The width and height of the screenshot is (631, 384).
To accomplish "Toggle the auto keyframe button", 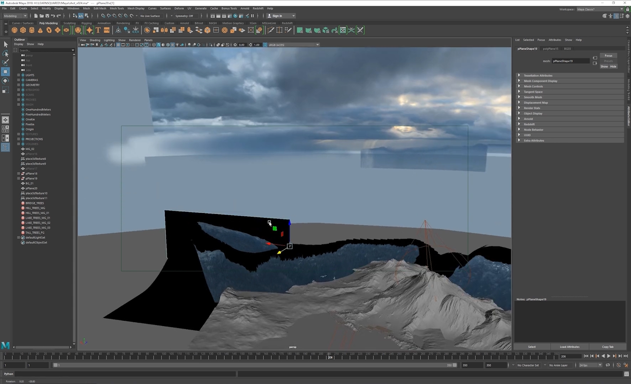I will coord(618,365).
